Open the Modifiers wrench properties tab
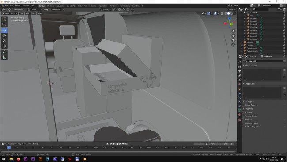The width and height of the screenshot is (287, 162). tap(239, 93)
